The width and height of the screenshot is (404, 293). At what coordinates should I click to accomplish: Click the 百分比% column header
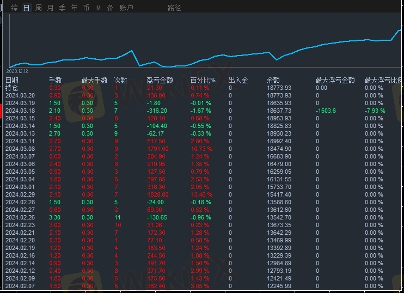point(203,80)
